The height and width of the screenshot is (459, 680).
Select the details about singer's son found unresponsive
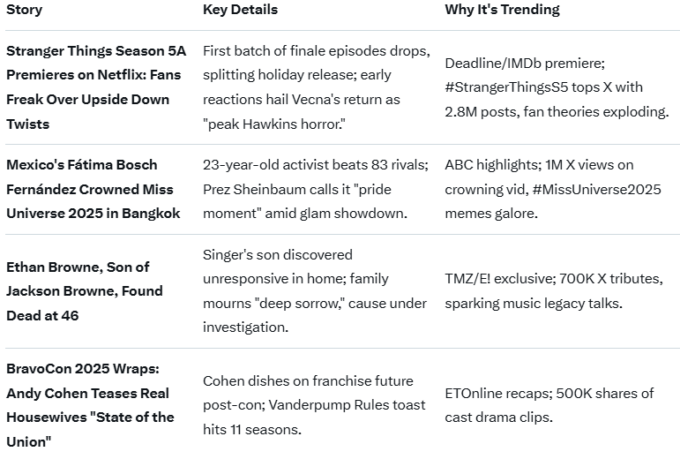[x=314, y=290]
